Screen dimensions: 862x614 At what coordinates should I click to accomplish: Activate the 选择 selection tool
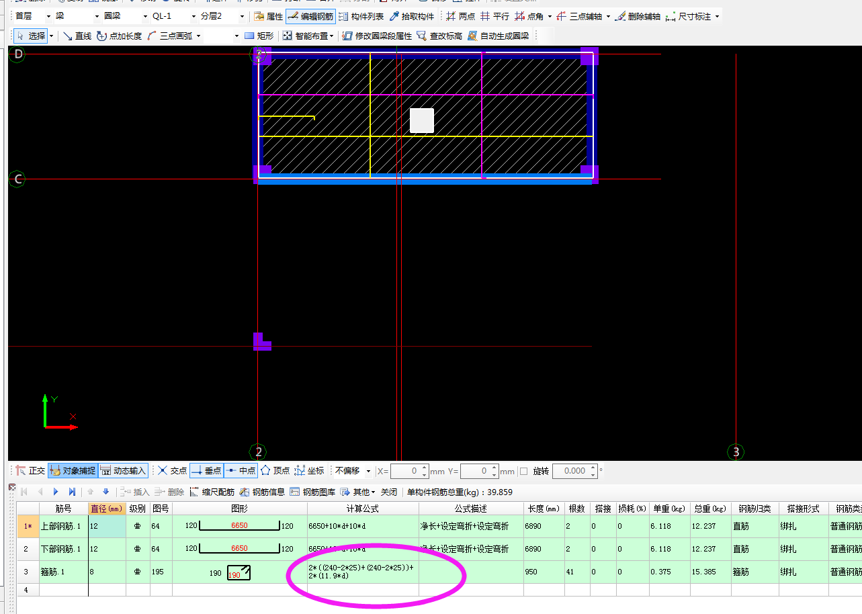click(x=30, y=36)
